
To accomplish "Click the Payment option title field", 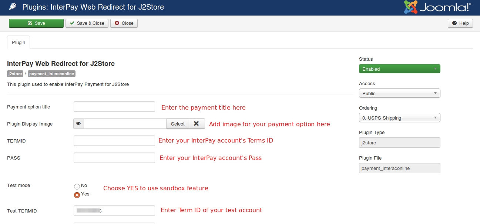I will pos(114,107).
